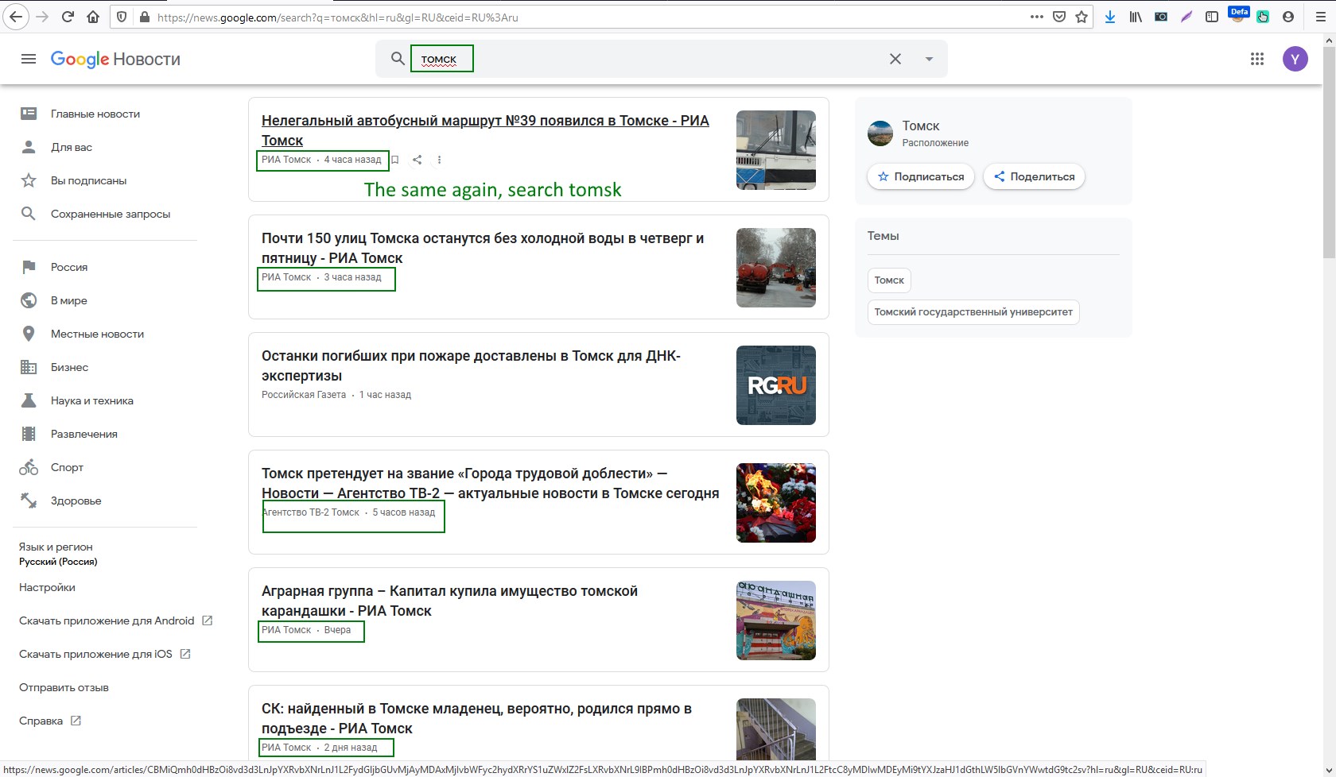Open the Firefox library icon
Screen dimensions: 1336x777
point(1136,17)
